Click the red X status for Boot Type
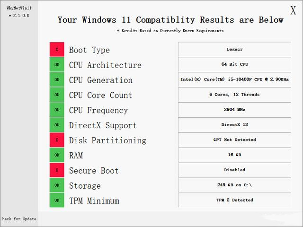 click(x=57, y=50)
